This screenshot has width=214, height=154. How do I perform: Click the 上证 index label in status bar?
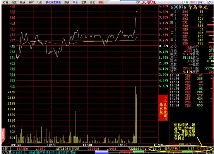click(5, 149)
